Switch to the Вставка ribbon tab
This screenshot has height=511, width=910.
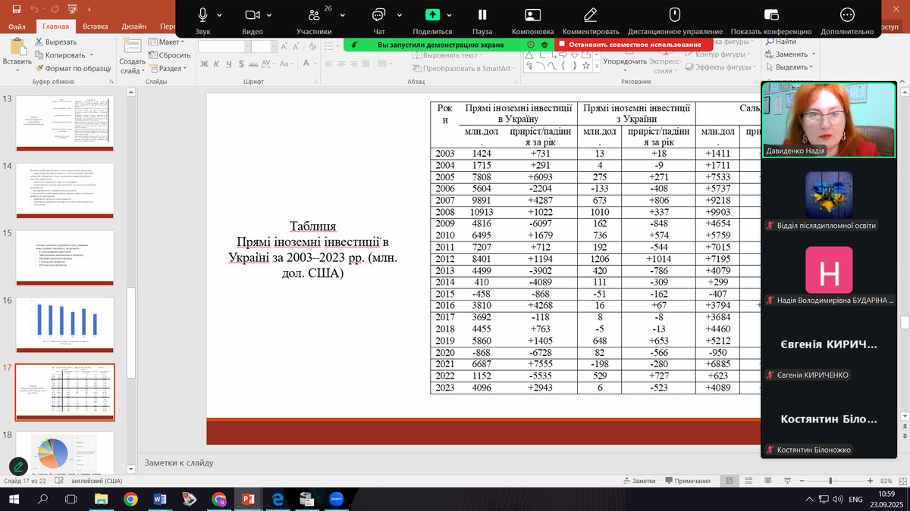click(x=96, y=26)
